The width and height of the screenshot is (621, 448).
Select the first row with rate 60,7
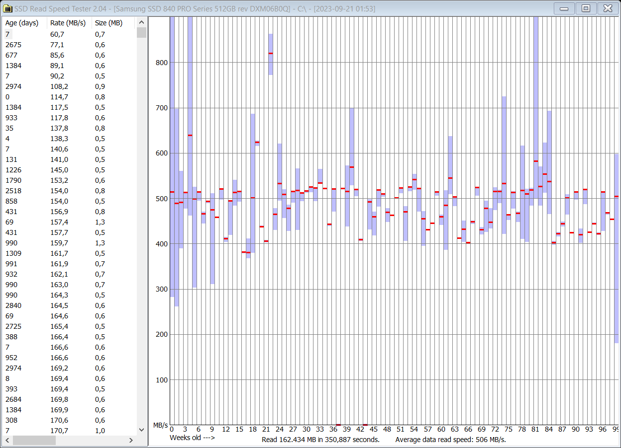click(50, 34)
